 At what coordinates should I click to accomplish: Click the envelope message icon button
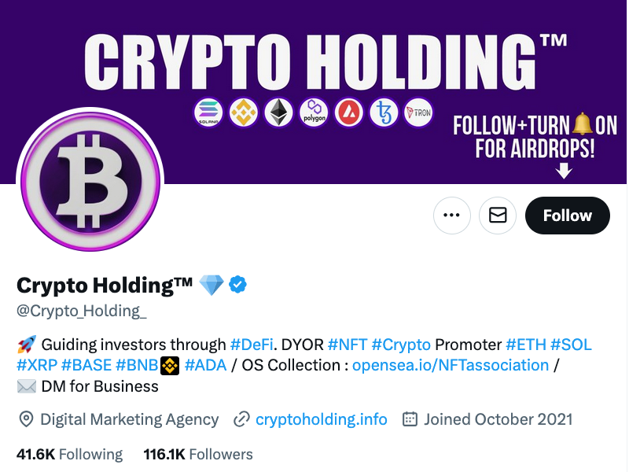498,216
